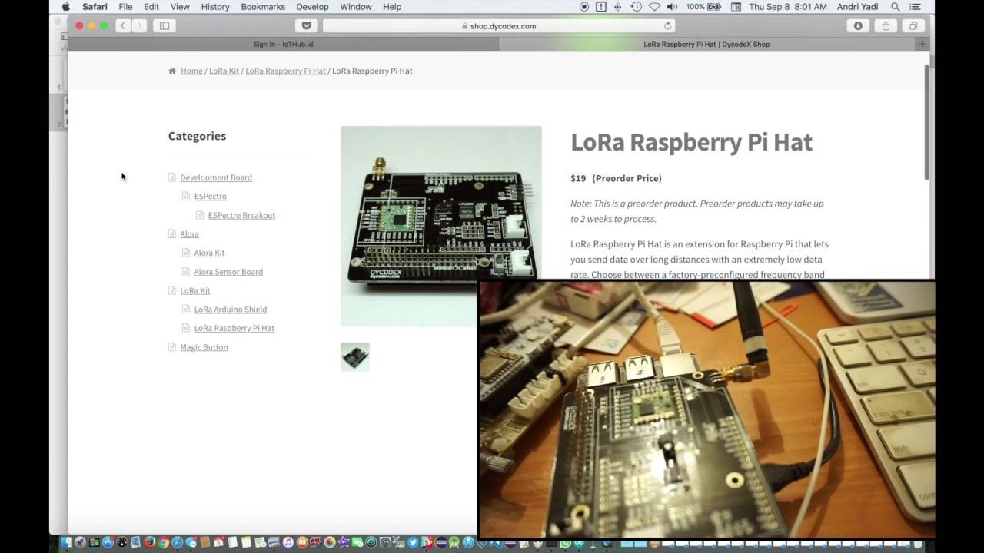Viewport: 984px width, 553px height.
Task: Open Alora Kit category
Action: pos(209,253)
